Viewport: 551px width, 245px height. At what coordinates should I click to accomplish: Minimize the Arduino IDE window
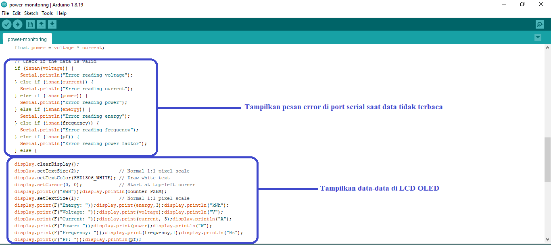tap(503, 4)
